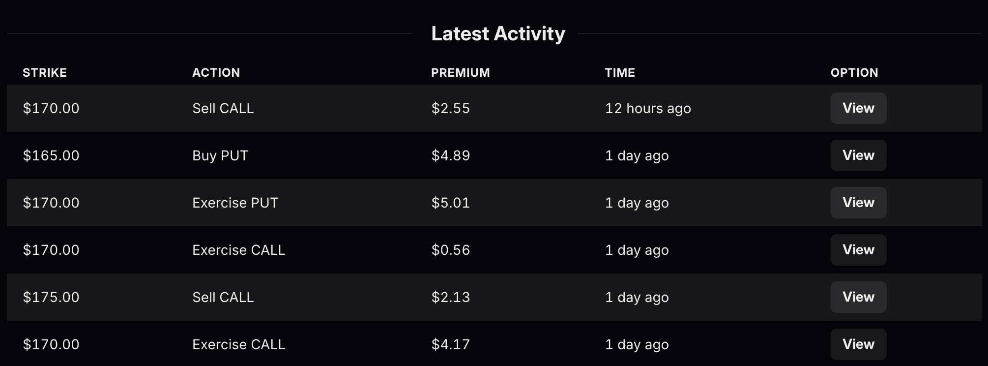Click the STRIKE column header
Image resolution: width=988 pixels, height=366 pixels.
click(45, 73)
